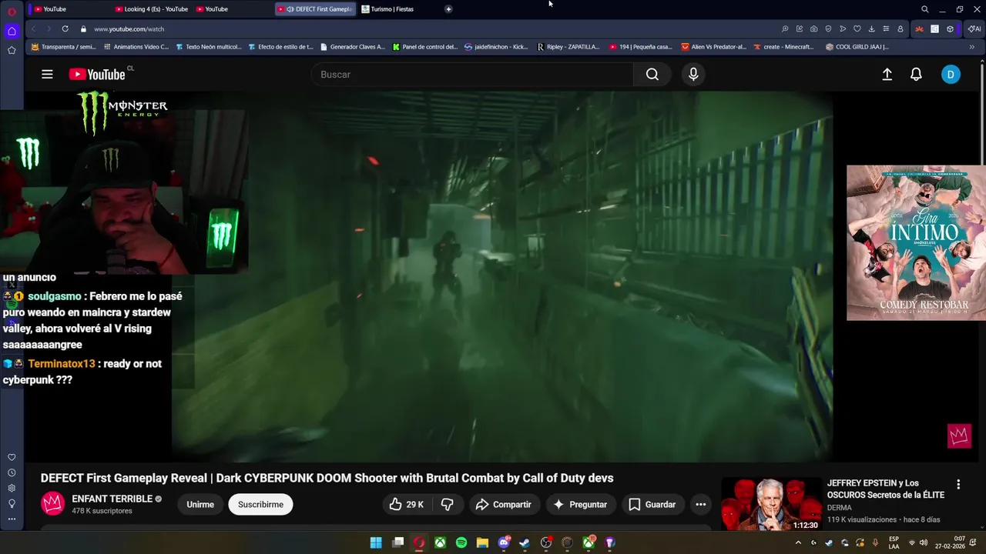Screen dimensions: 986x554
Task: Open the YouTube hamburger guide menu
Action: 47,75
